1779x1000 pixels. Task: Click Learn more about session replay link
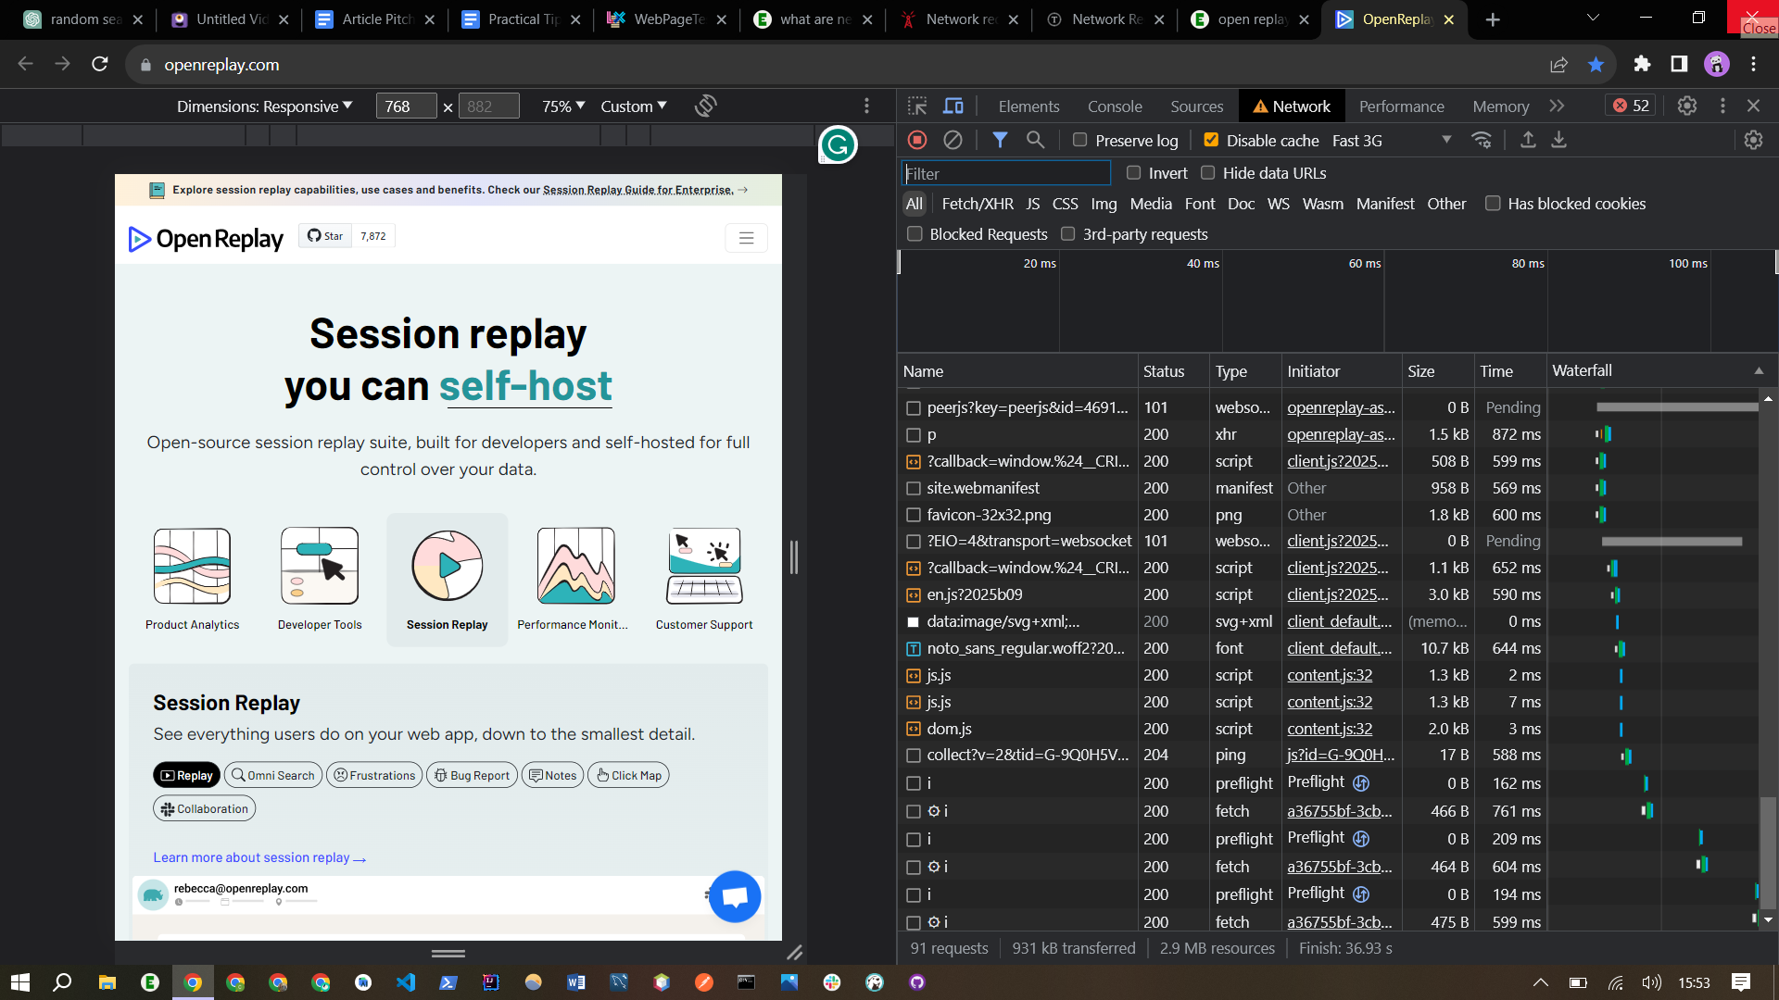pyautogui.click(x=259, y=857)
